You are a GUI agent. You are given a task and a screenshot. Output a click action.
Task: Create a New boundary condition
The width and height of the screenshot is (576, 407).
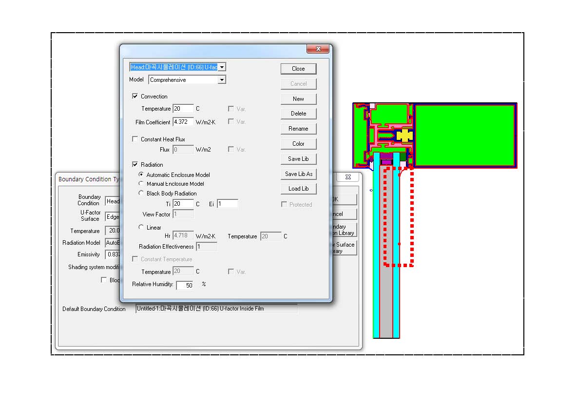coord(298,99)
